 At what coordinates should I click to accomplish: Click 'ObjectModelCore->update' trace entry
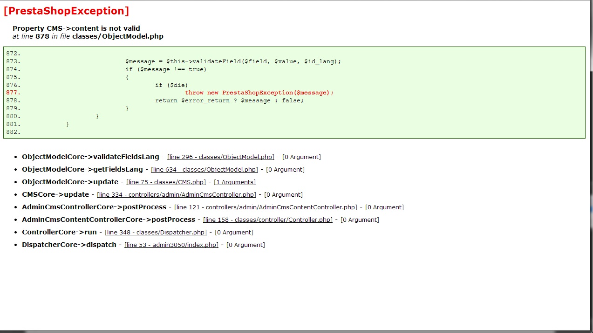coord(70,182)
